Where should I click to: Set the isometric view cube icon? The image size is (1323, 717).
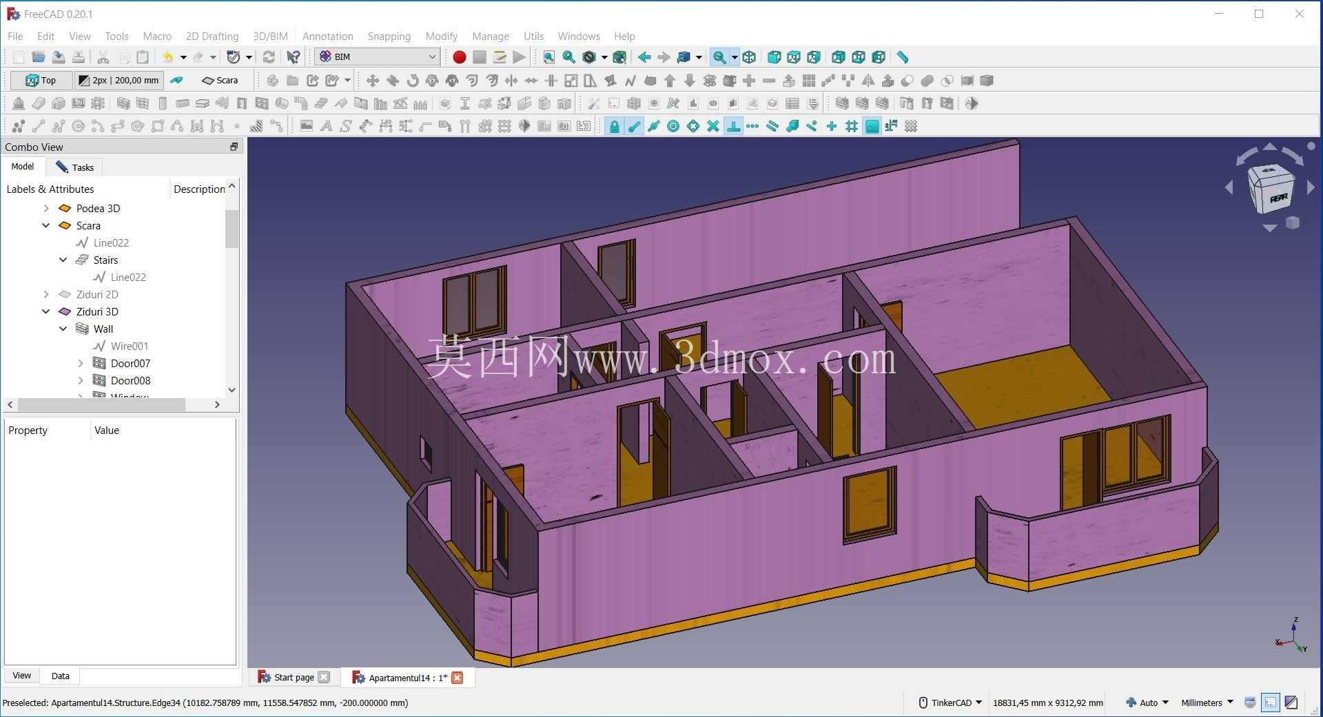coord(750,57)
